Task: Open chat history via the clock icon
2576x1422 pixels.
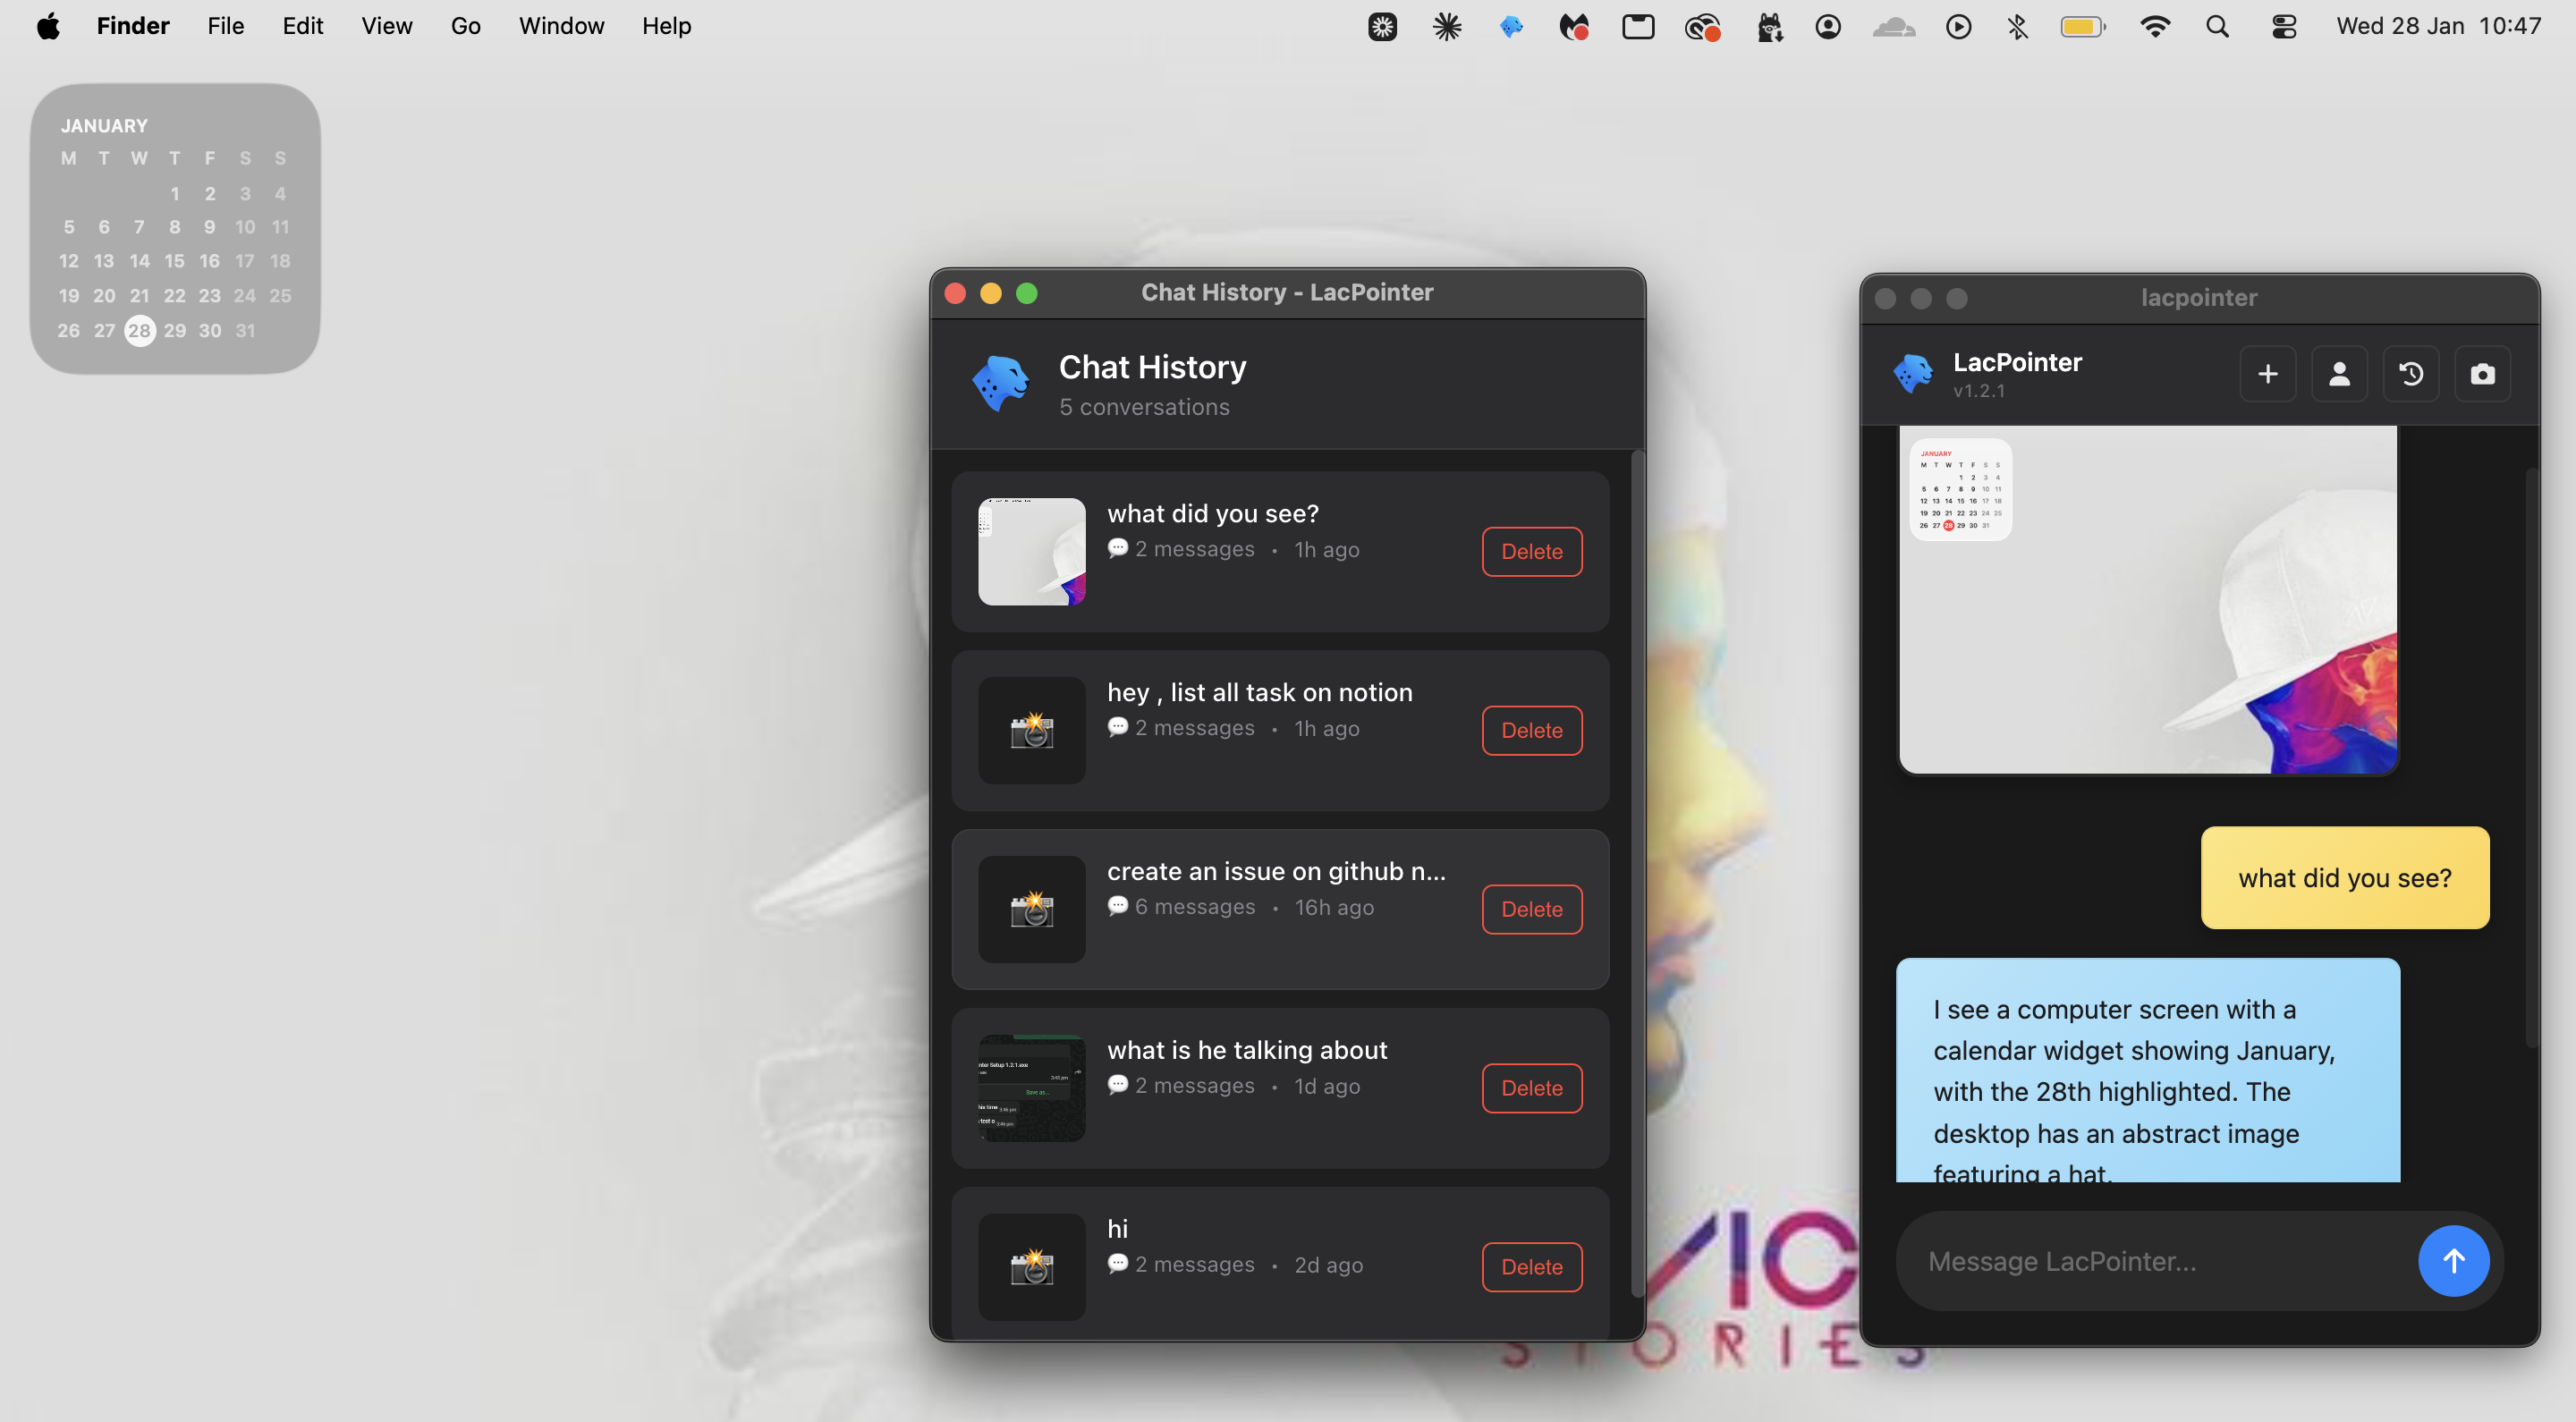Action: click(2412, 373)
